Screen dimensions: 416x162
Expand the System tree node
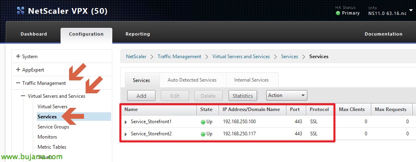18,56
